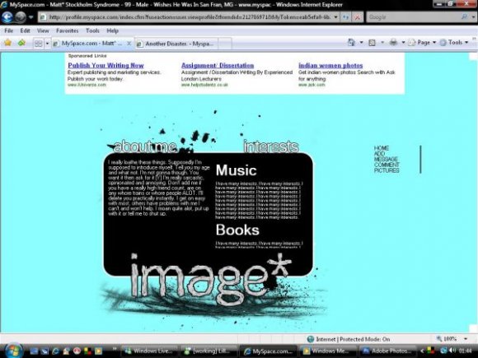Open the address bar history dropdown arrow

point(335,17)
